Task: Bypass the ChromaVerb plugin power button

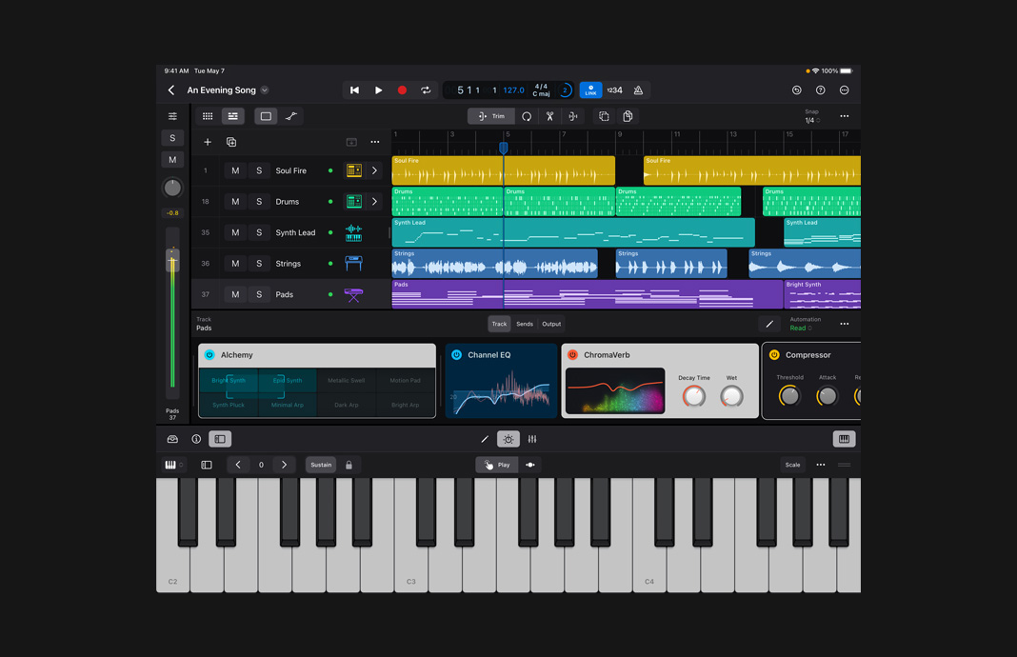Action: click(572, 355)
